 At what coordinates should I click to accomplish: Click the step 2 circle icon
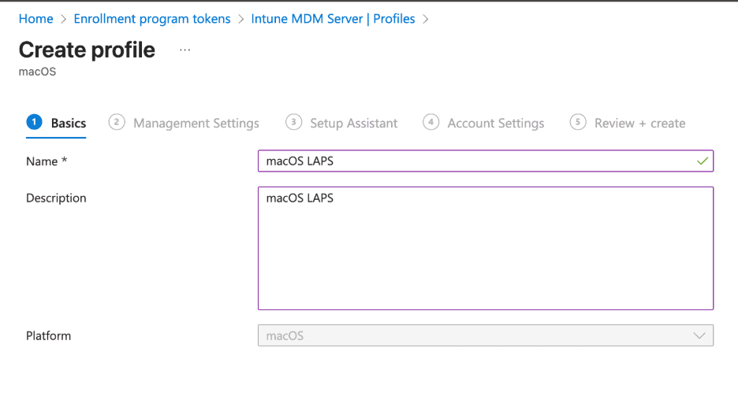[x=117, y=122]
